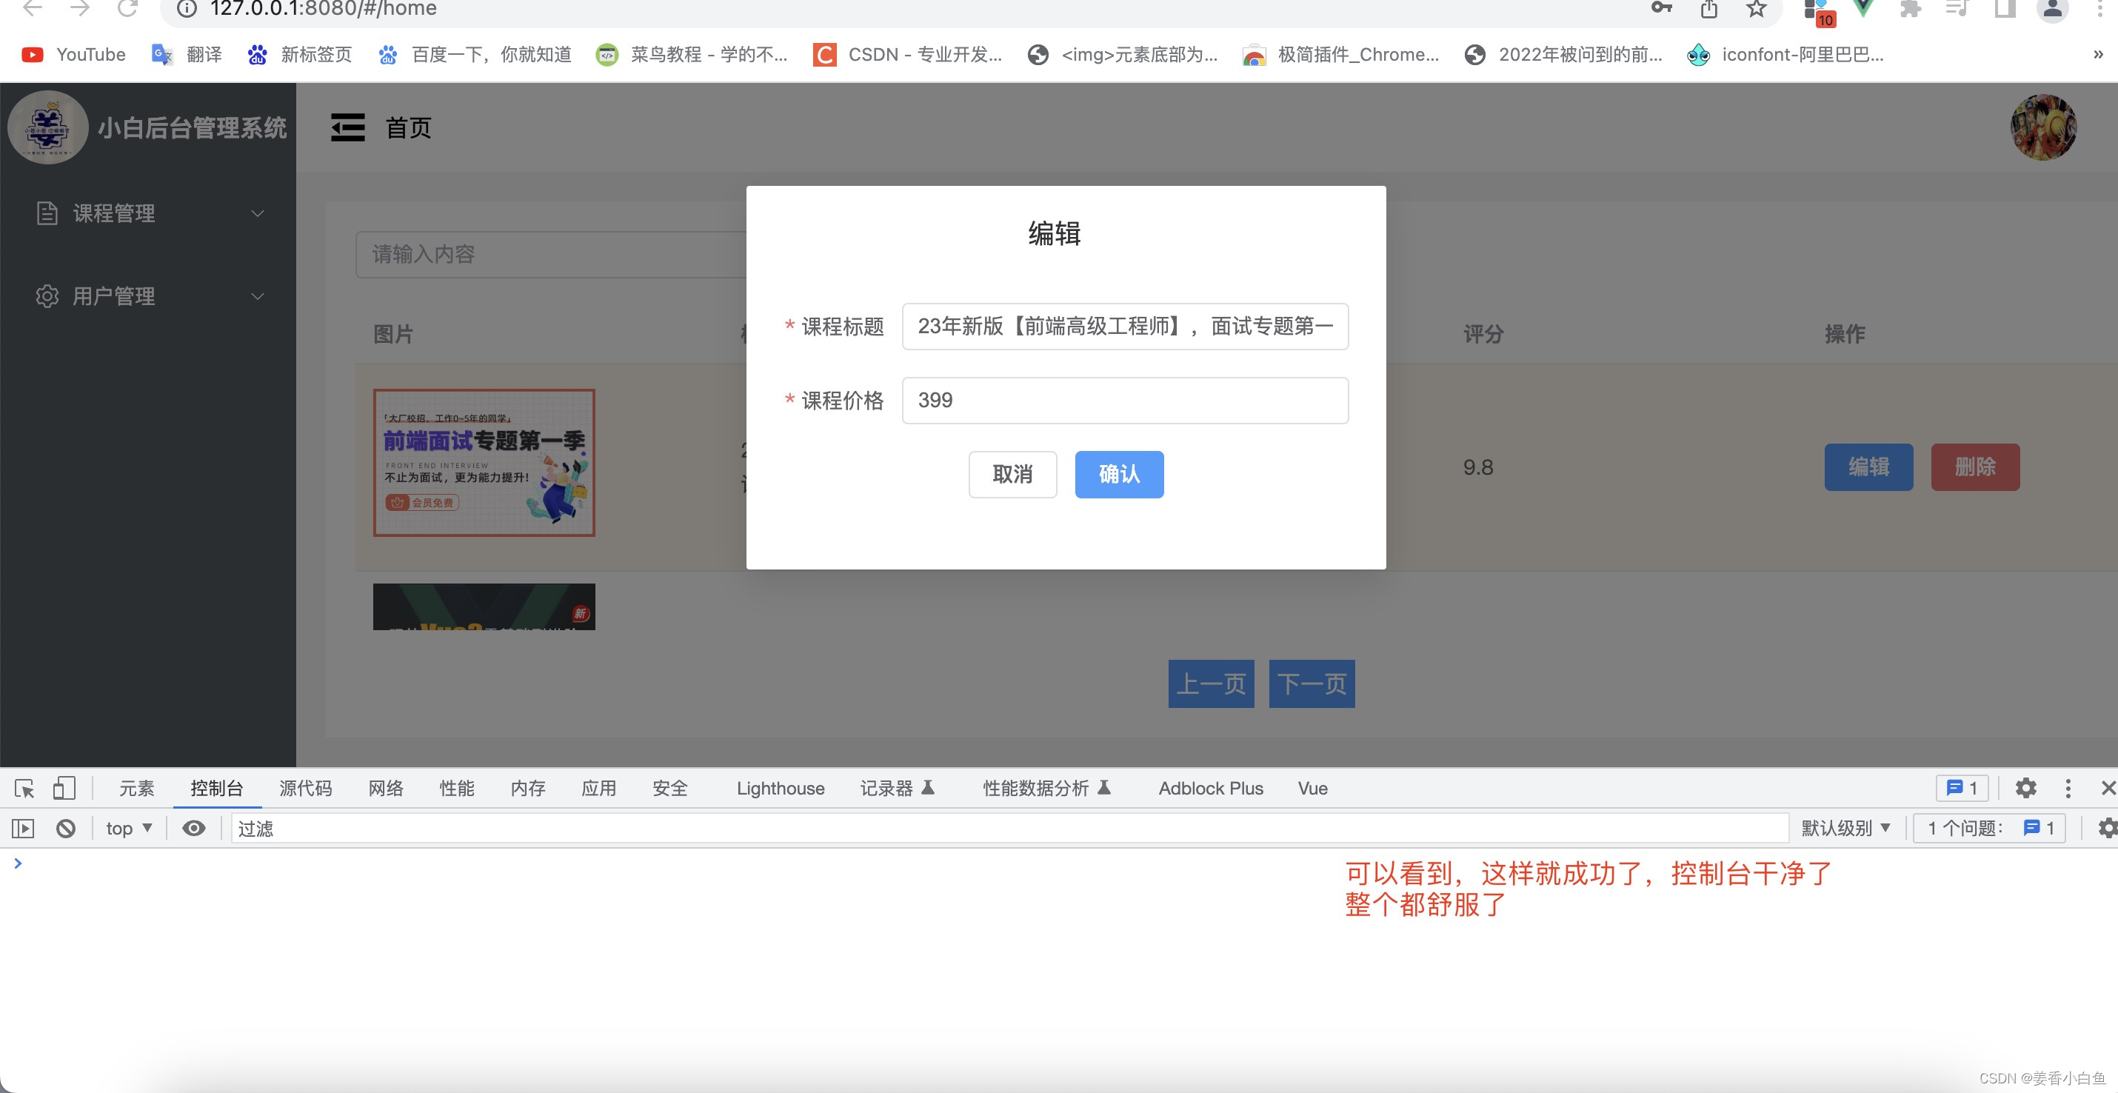Click the 确认 confirm button in dialog

[x=1120, y=474]
